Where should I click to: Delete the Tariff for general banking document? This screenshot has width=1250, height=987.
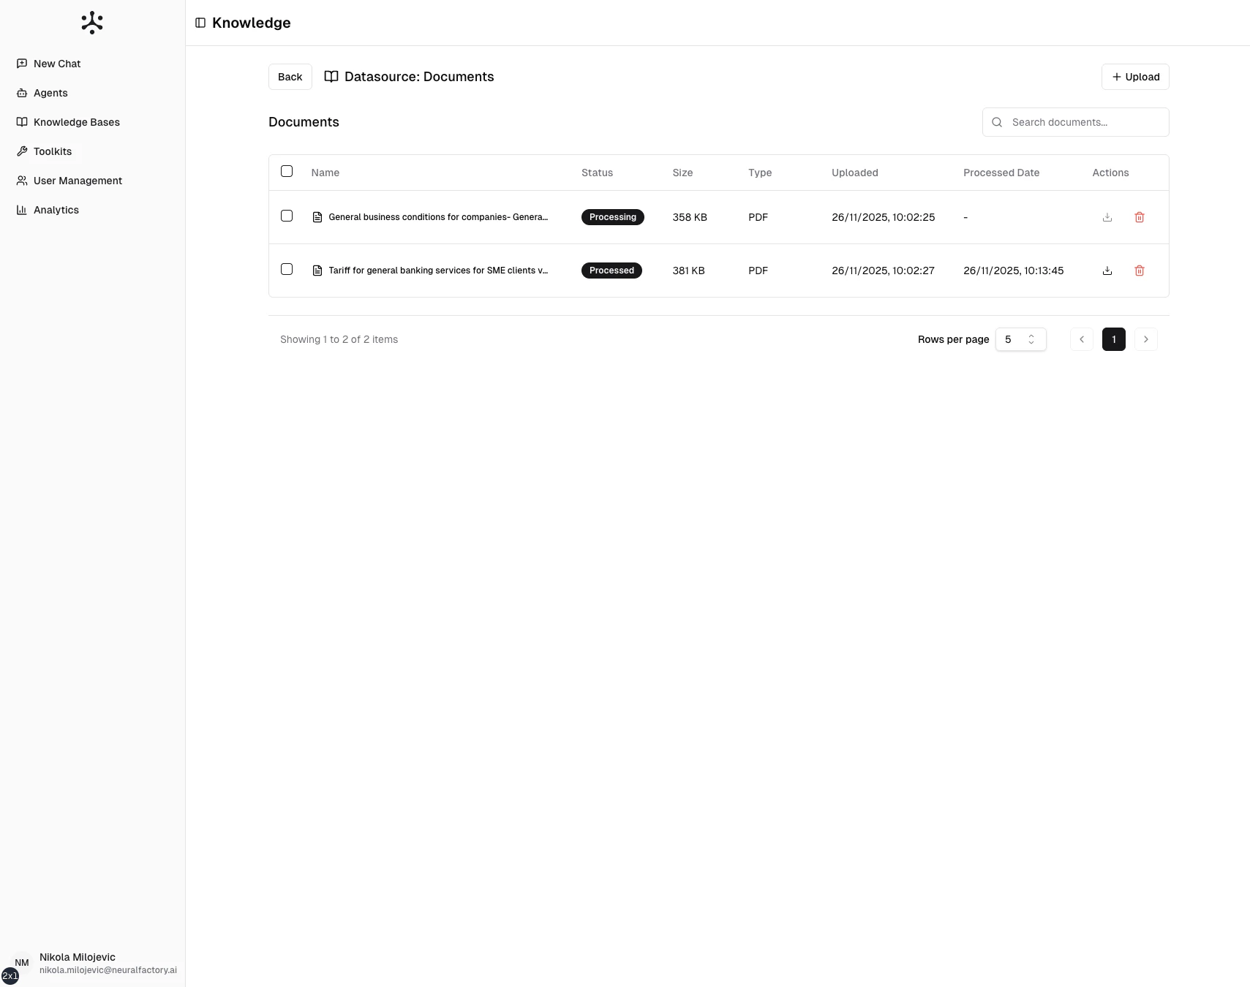click(1140, 271)
